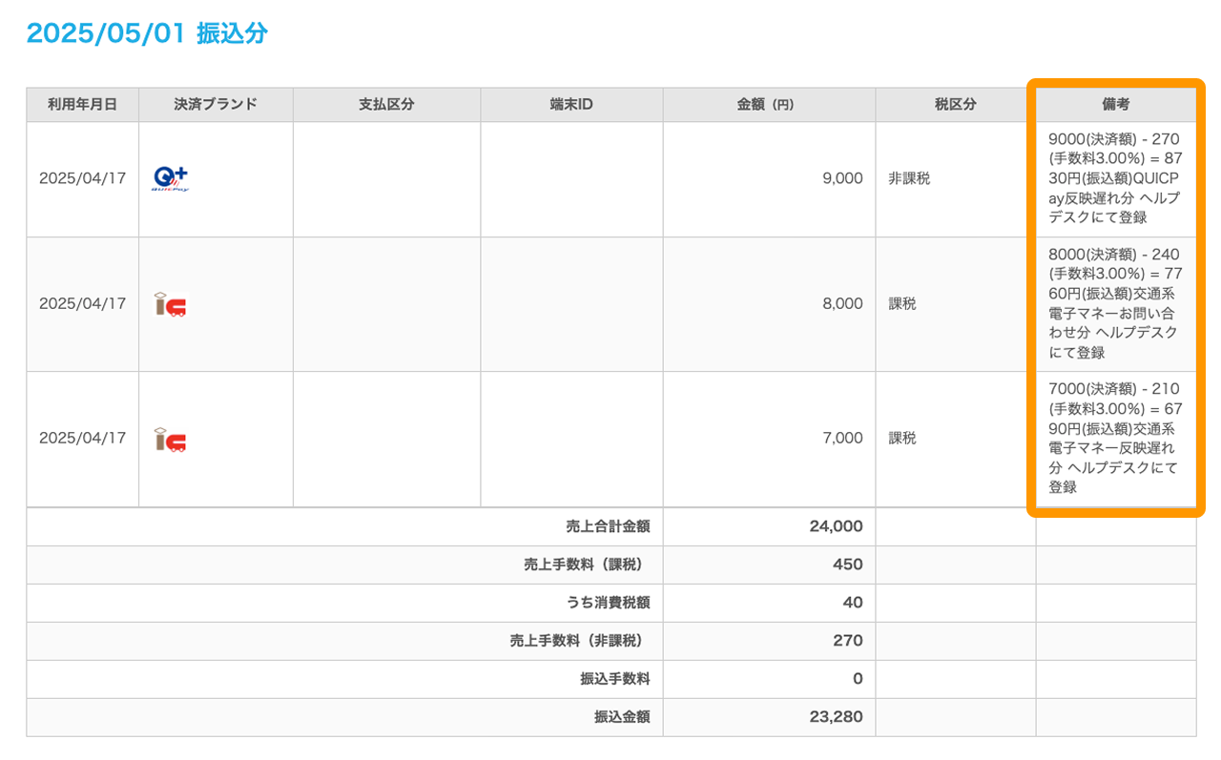Select the うち消費税額 row label
1221x760 pixels.
[x=604, y=603]
